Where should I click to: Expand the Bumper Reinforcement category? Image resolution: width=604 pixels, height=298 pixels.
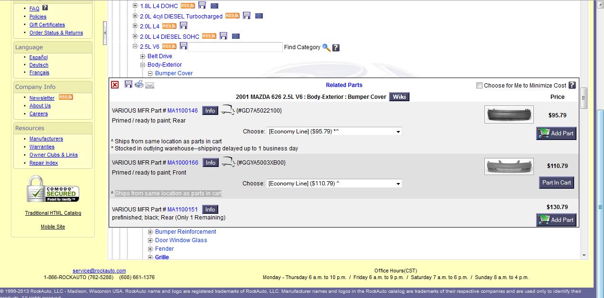tap(150, 232)
